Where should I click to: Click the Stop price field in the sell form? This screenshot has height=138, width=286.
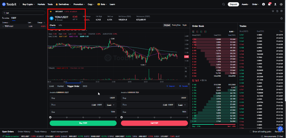(x=154, y=98)
